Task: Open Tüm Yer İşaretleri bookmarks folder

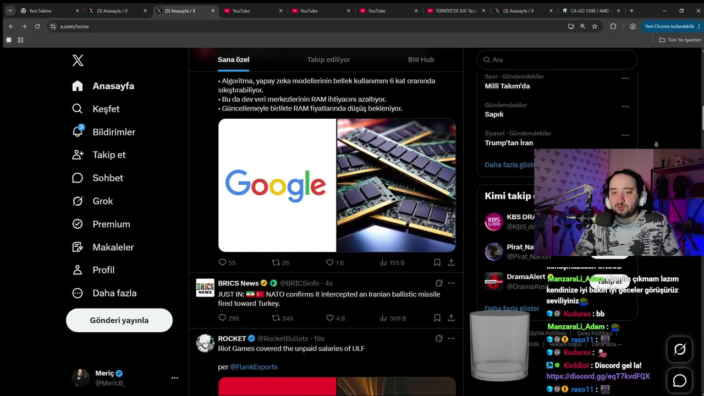Action: pyautogui.click(x=680, y=40)
